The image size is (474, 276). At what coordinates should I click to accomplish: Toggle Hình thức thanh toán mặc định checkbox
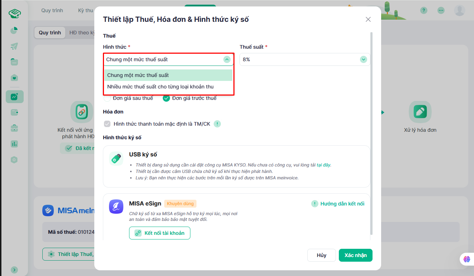pos(107,124)
